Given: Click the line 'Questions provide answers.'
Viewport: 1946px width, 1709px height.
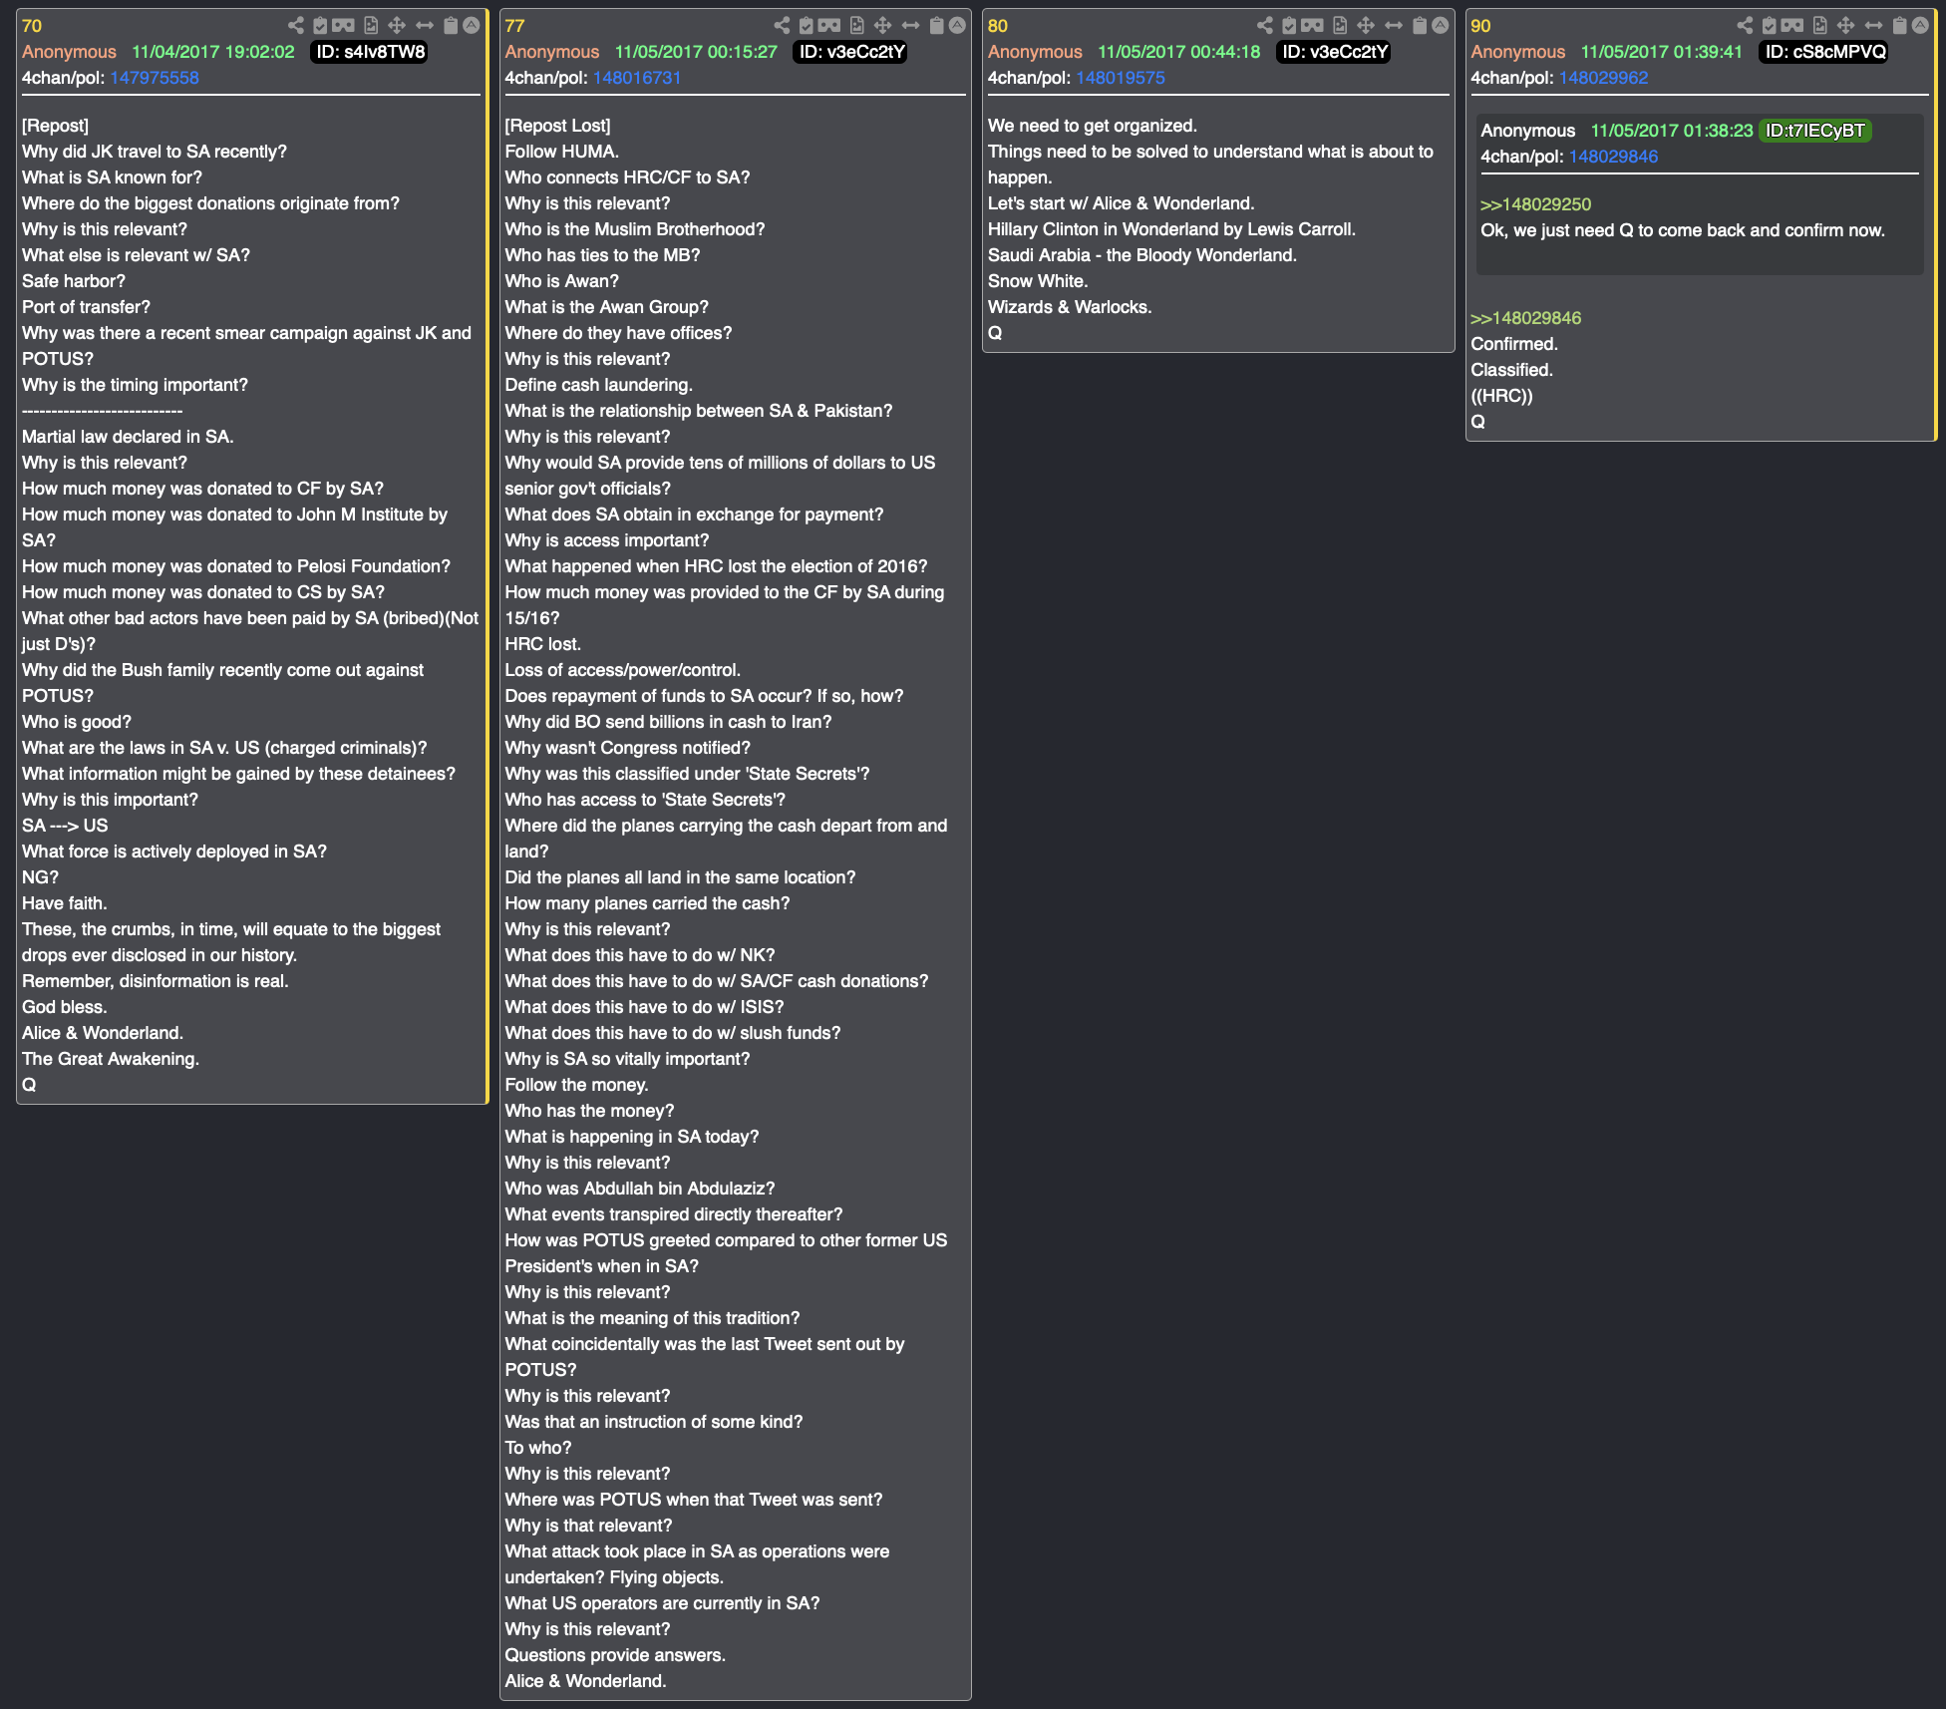Looking at the screenshot, I should coord(615,1655).
